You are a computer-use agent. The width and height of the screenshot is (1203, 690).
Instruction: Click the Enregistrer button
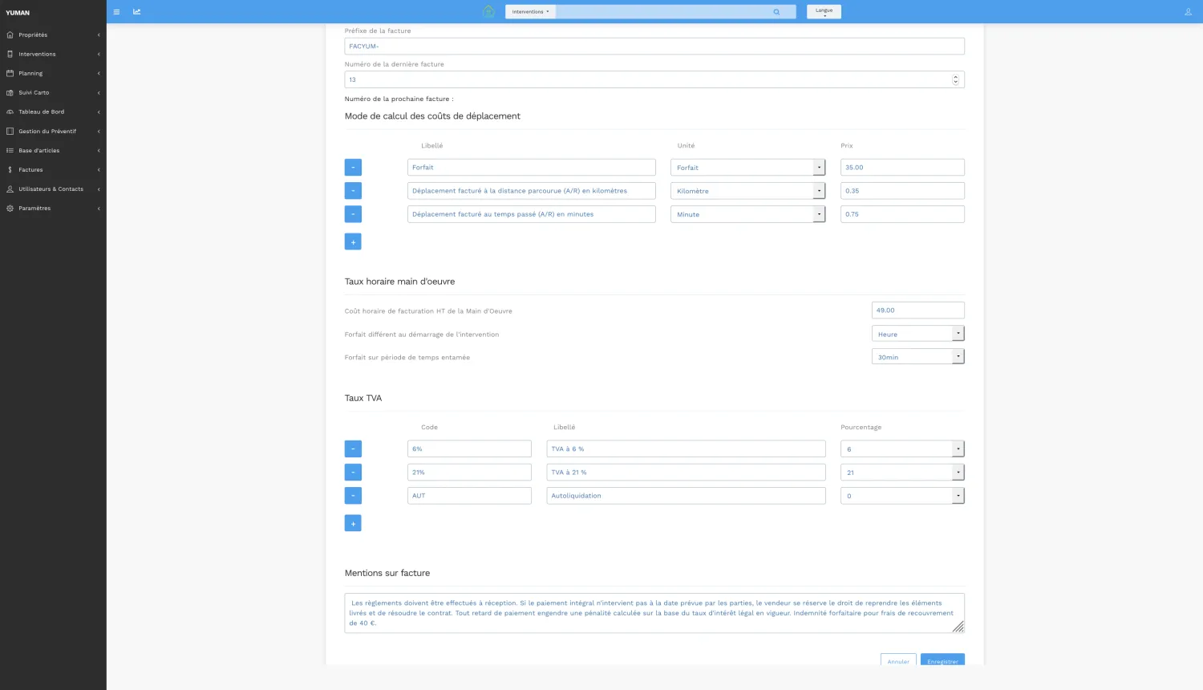pos(942,660)
